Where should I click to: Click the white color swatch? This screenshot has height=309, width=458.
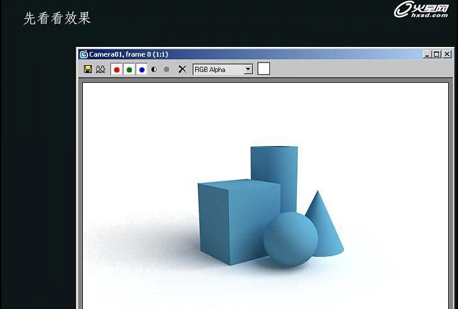[x=264, y=68]
